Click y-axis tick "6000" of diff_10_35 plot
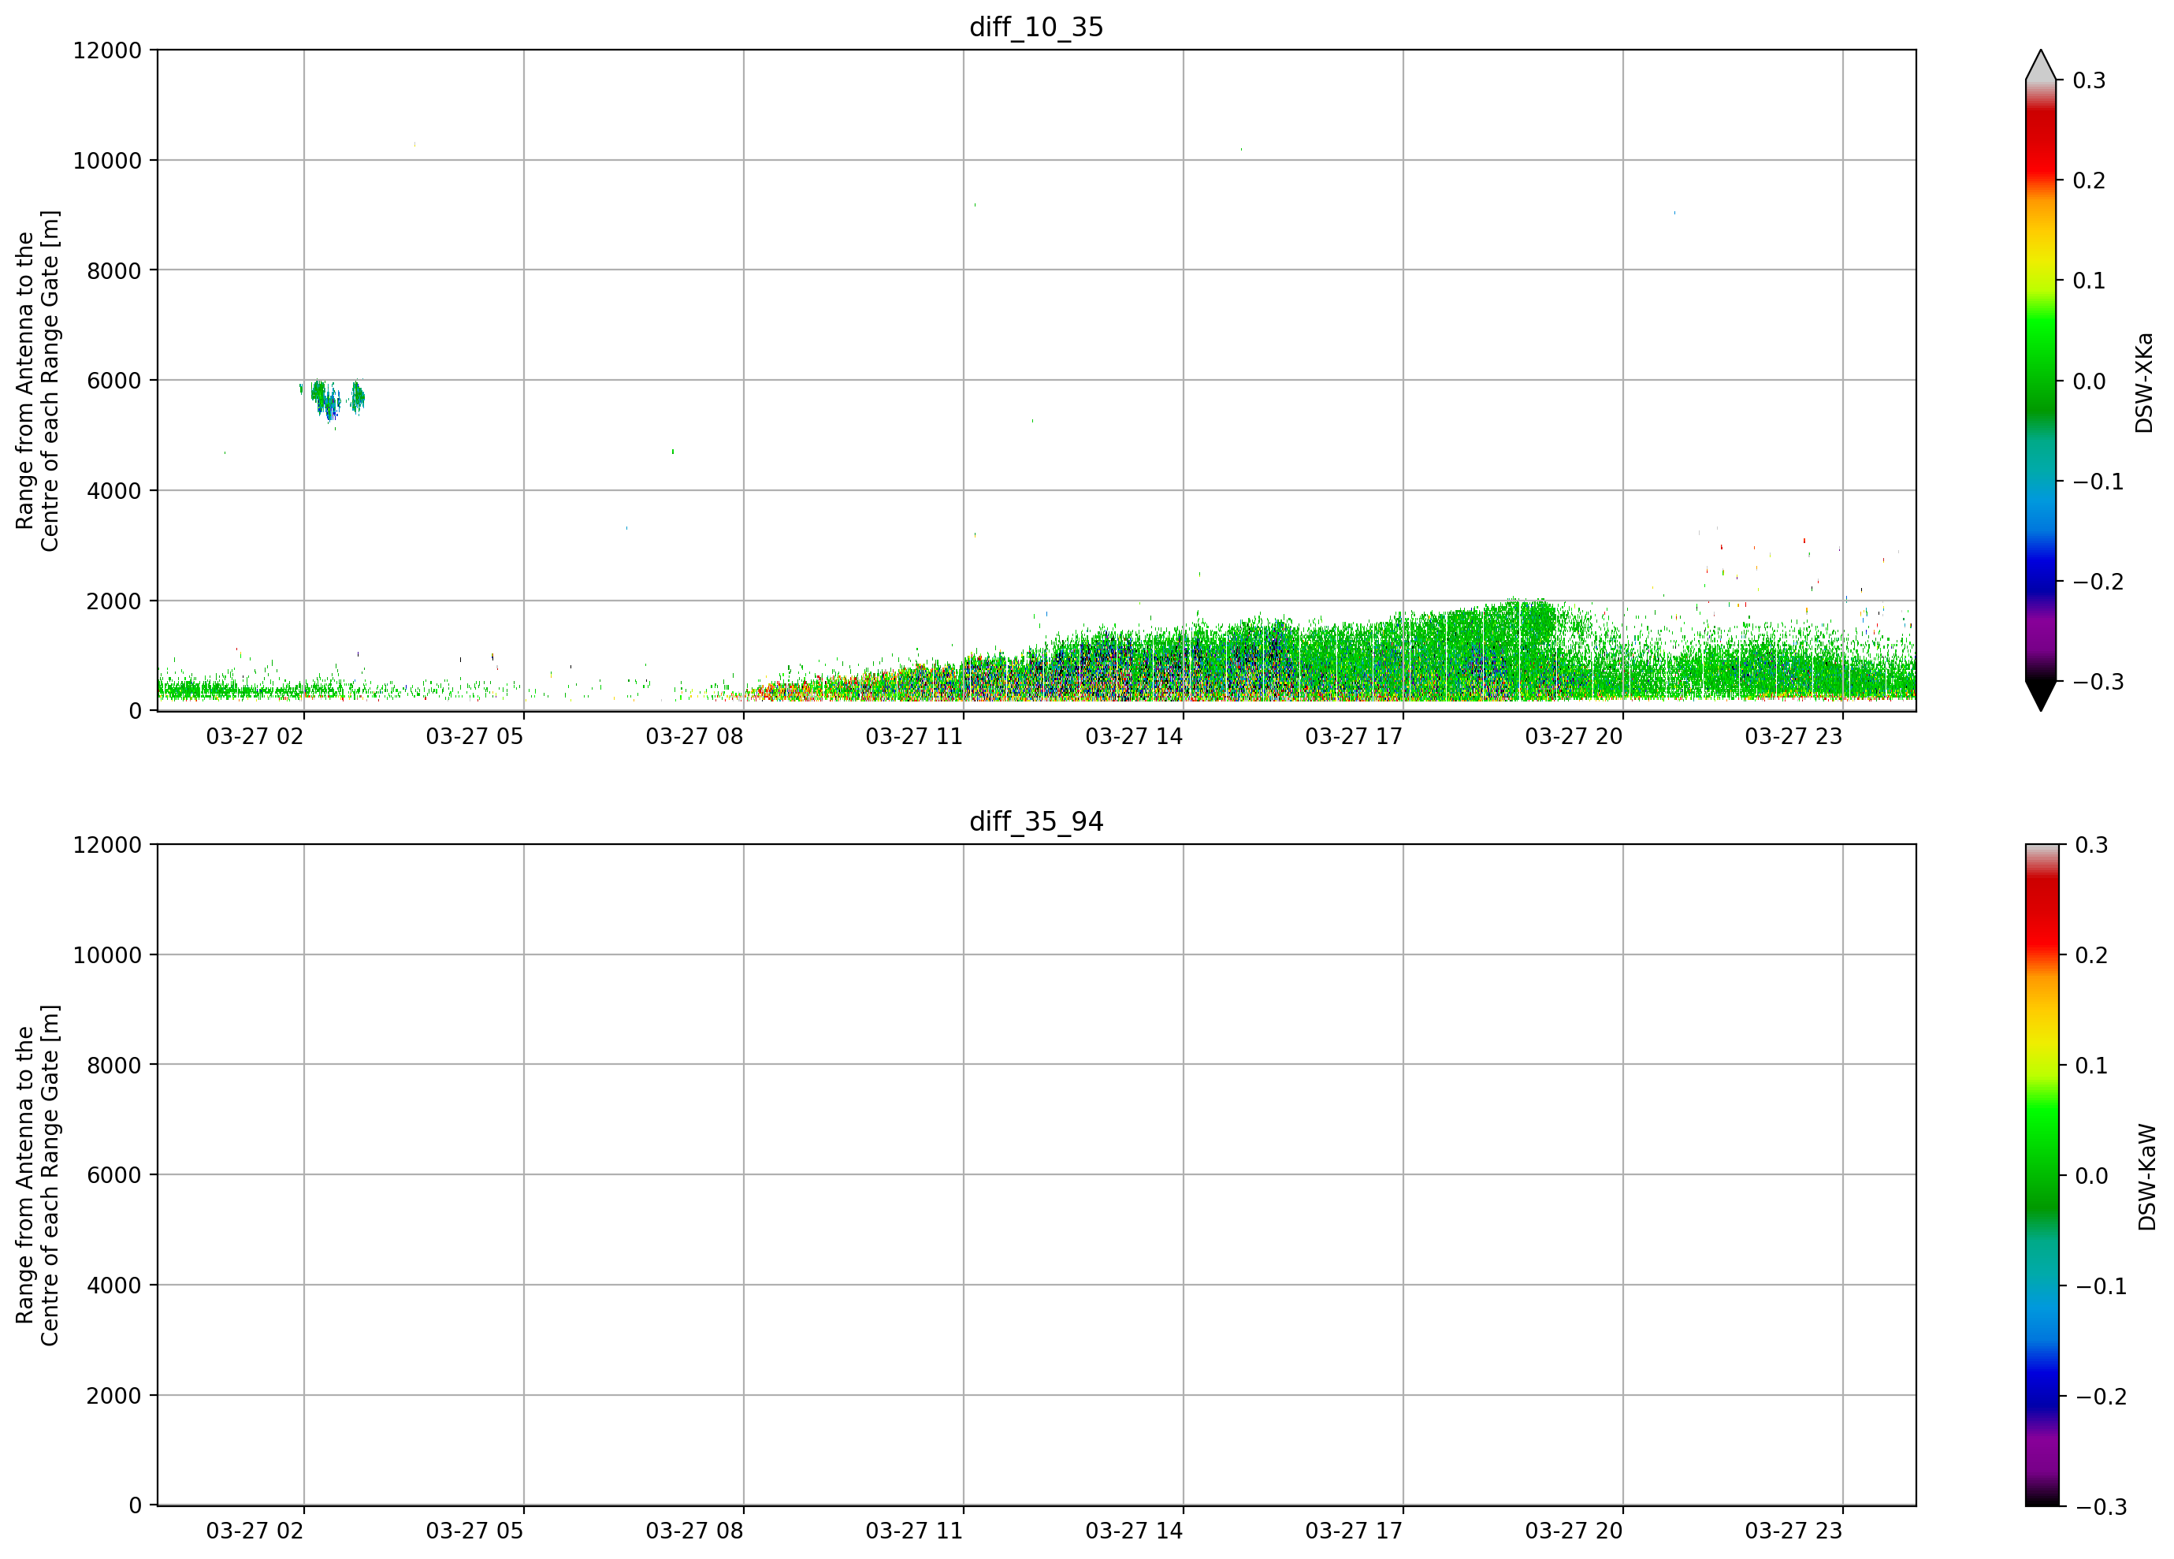The image size is (2174, 1559). point(114,381)
